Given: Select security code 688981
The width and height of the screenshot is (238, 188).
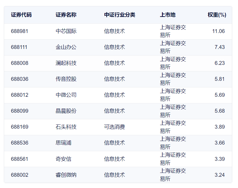Looking at the screenshot, I should [x=20, y=31].
